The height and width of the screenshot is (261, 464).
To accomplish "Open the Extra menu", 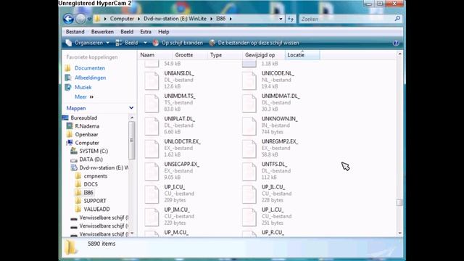I will [x=146, y=32].
